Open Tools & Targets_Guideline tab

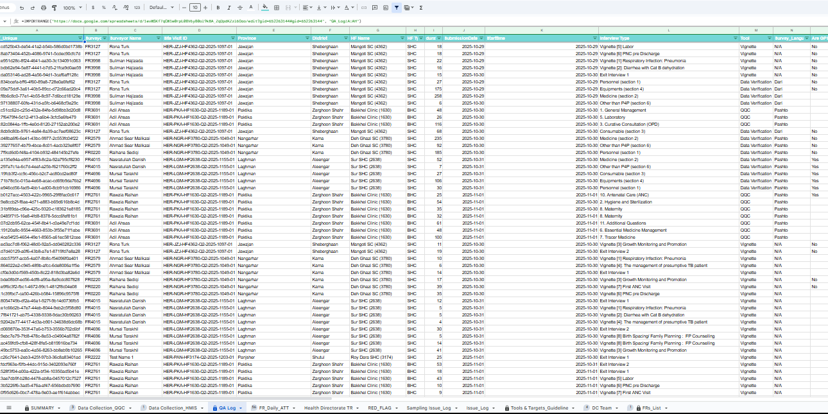[539, 408]
